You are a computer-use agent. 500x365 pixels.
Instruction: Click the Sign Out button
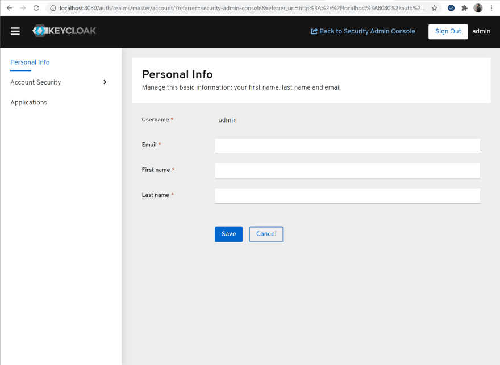pos(448,32)
